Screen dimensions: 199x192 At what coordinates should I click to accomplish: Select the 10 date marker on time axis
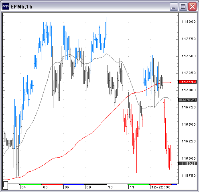110,187
